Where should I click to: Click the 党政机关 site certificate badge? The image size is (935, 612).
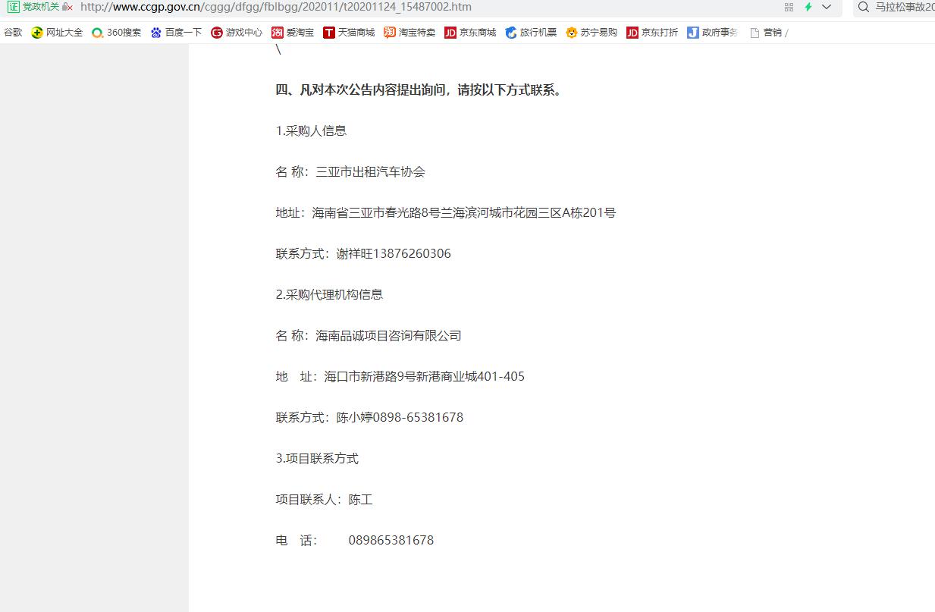[40, 7]
